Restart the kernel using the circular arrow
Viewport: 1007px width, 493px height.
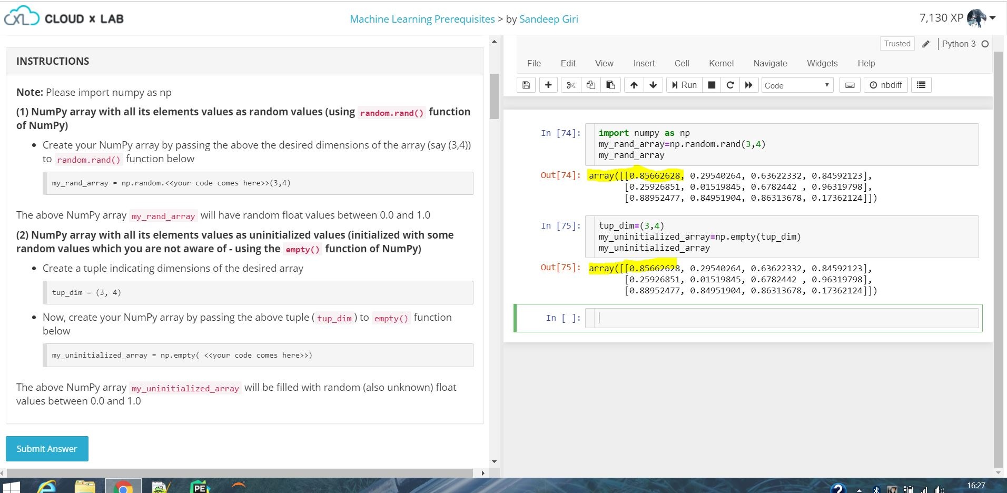tap(730, 85)
